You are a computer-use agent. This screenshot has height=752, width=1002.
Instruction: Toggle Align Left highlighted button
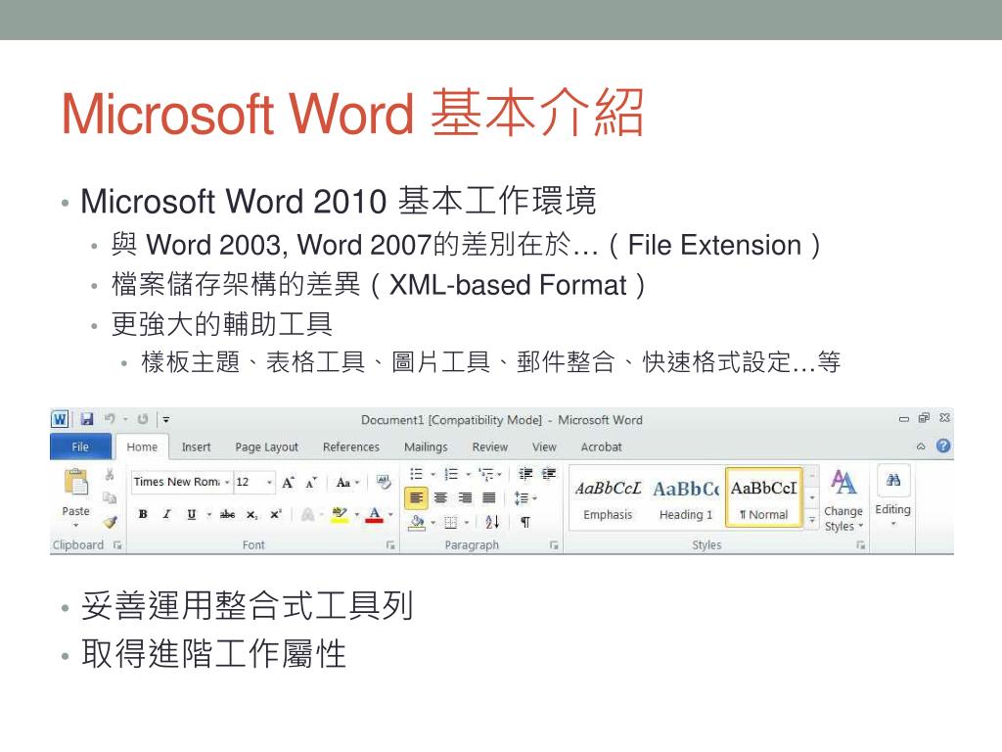click(x=416, y=497)
